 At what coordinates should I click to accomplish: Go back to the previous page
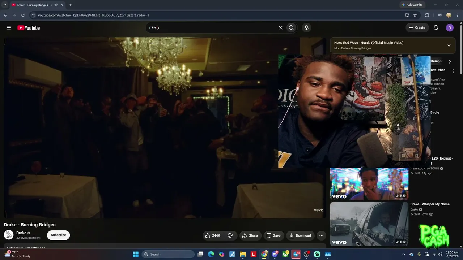pyautogui.click(x=5, y=15)
